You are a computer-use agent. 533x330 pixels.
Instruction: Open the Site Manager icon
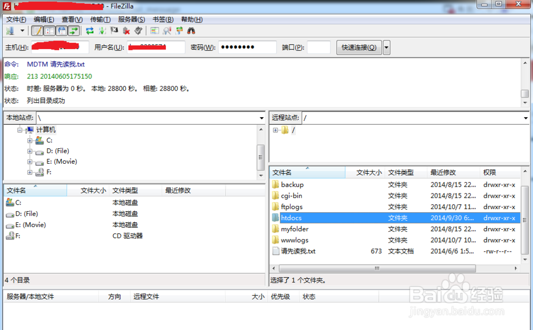click(10, 31)
